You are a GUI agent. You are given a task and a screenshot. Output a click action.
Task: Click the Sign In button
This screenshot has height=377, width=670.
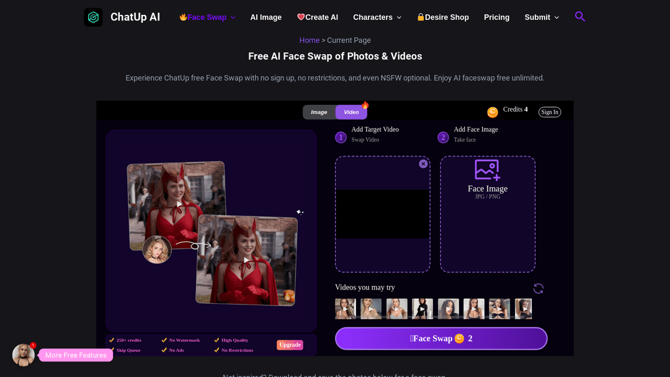[x=550, y=112]
